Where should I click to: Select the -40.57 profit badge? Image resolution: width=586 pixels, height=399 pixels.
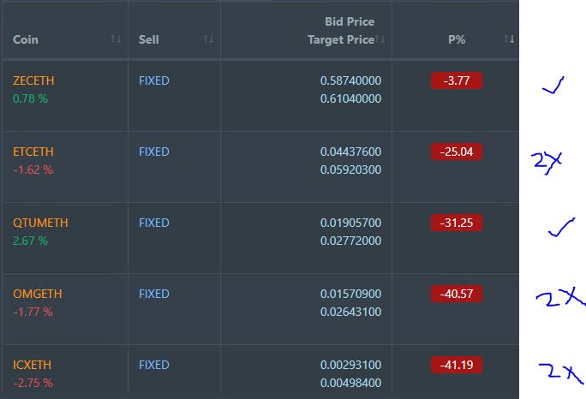pos(457,294)
